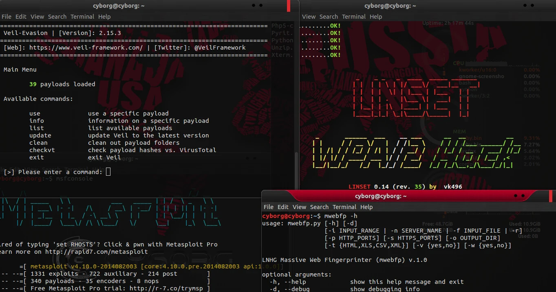Image resolution: width=556 pixels, height=292 pixels.
Task: Click the 'use' command in Veil's list
Action: click(35, 113)
